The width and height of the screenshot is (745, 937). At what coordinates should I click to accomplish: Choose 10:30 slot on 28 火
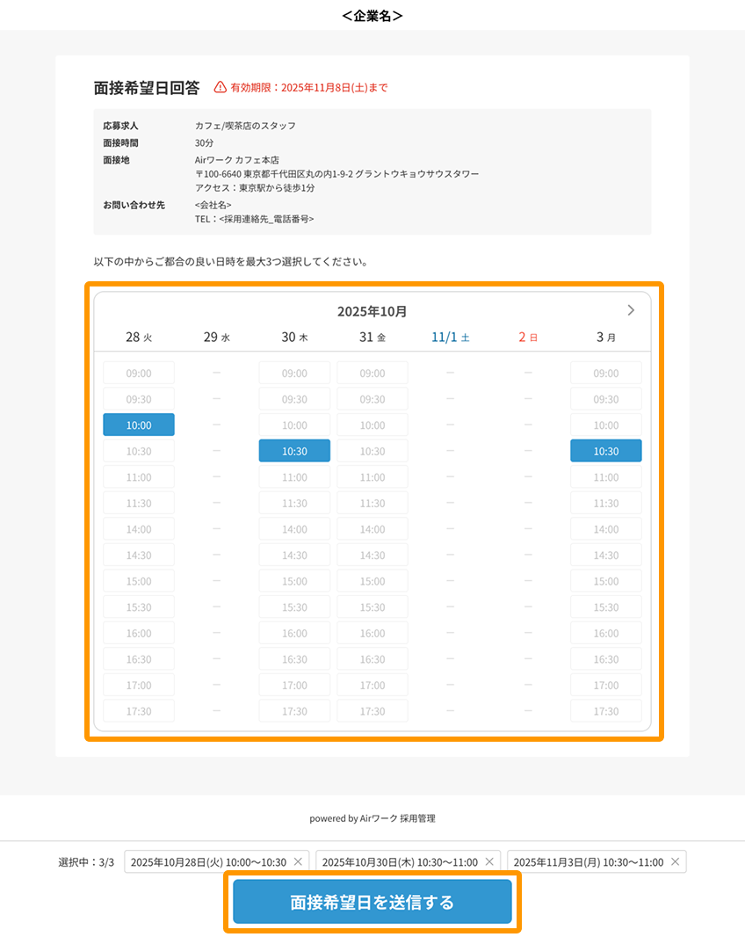click(139, 451)
